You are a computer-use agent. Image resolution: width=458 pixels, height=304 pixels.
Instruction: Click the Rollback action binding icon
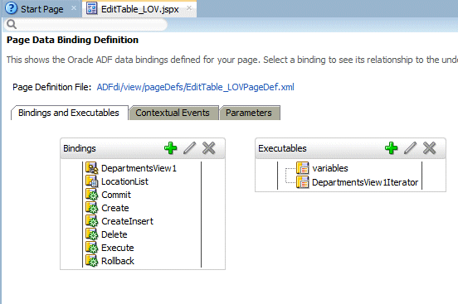point(92,261)
